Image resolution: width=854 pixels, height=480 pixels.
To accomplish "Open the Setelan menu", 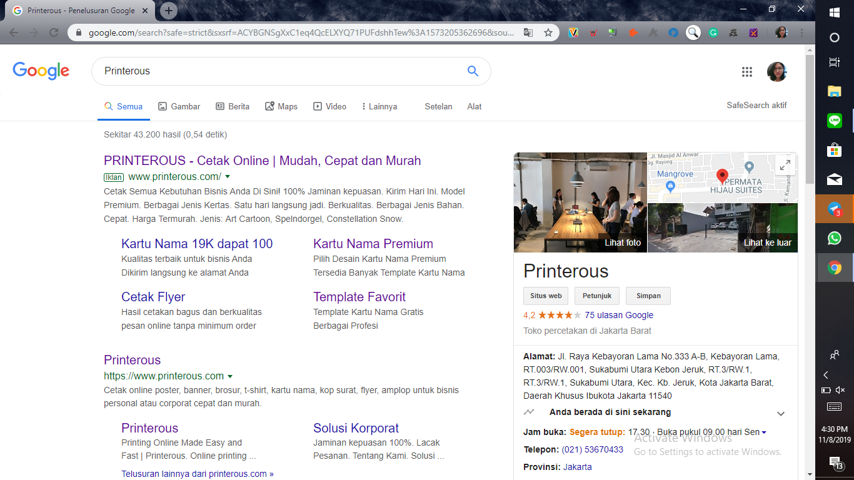I will (x=438, y=106).
